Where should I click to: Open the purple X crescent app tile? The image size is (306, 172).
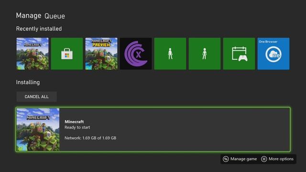coord(136,54)
